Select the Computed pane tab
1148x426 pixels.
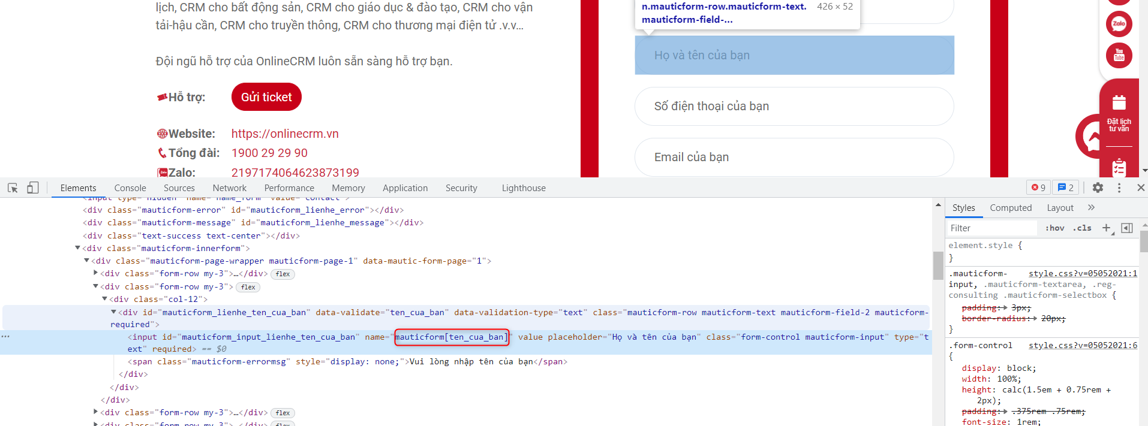tap(1011, 208)
